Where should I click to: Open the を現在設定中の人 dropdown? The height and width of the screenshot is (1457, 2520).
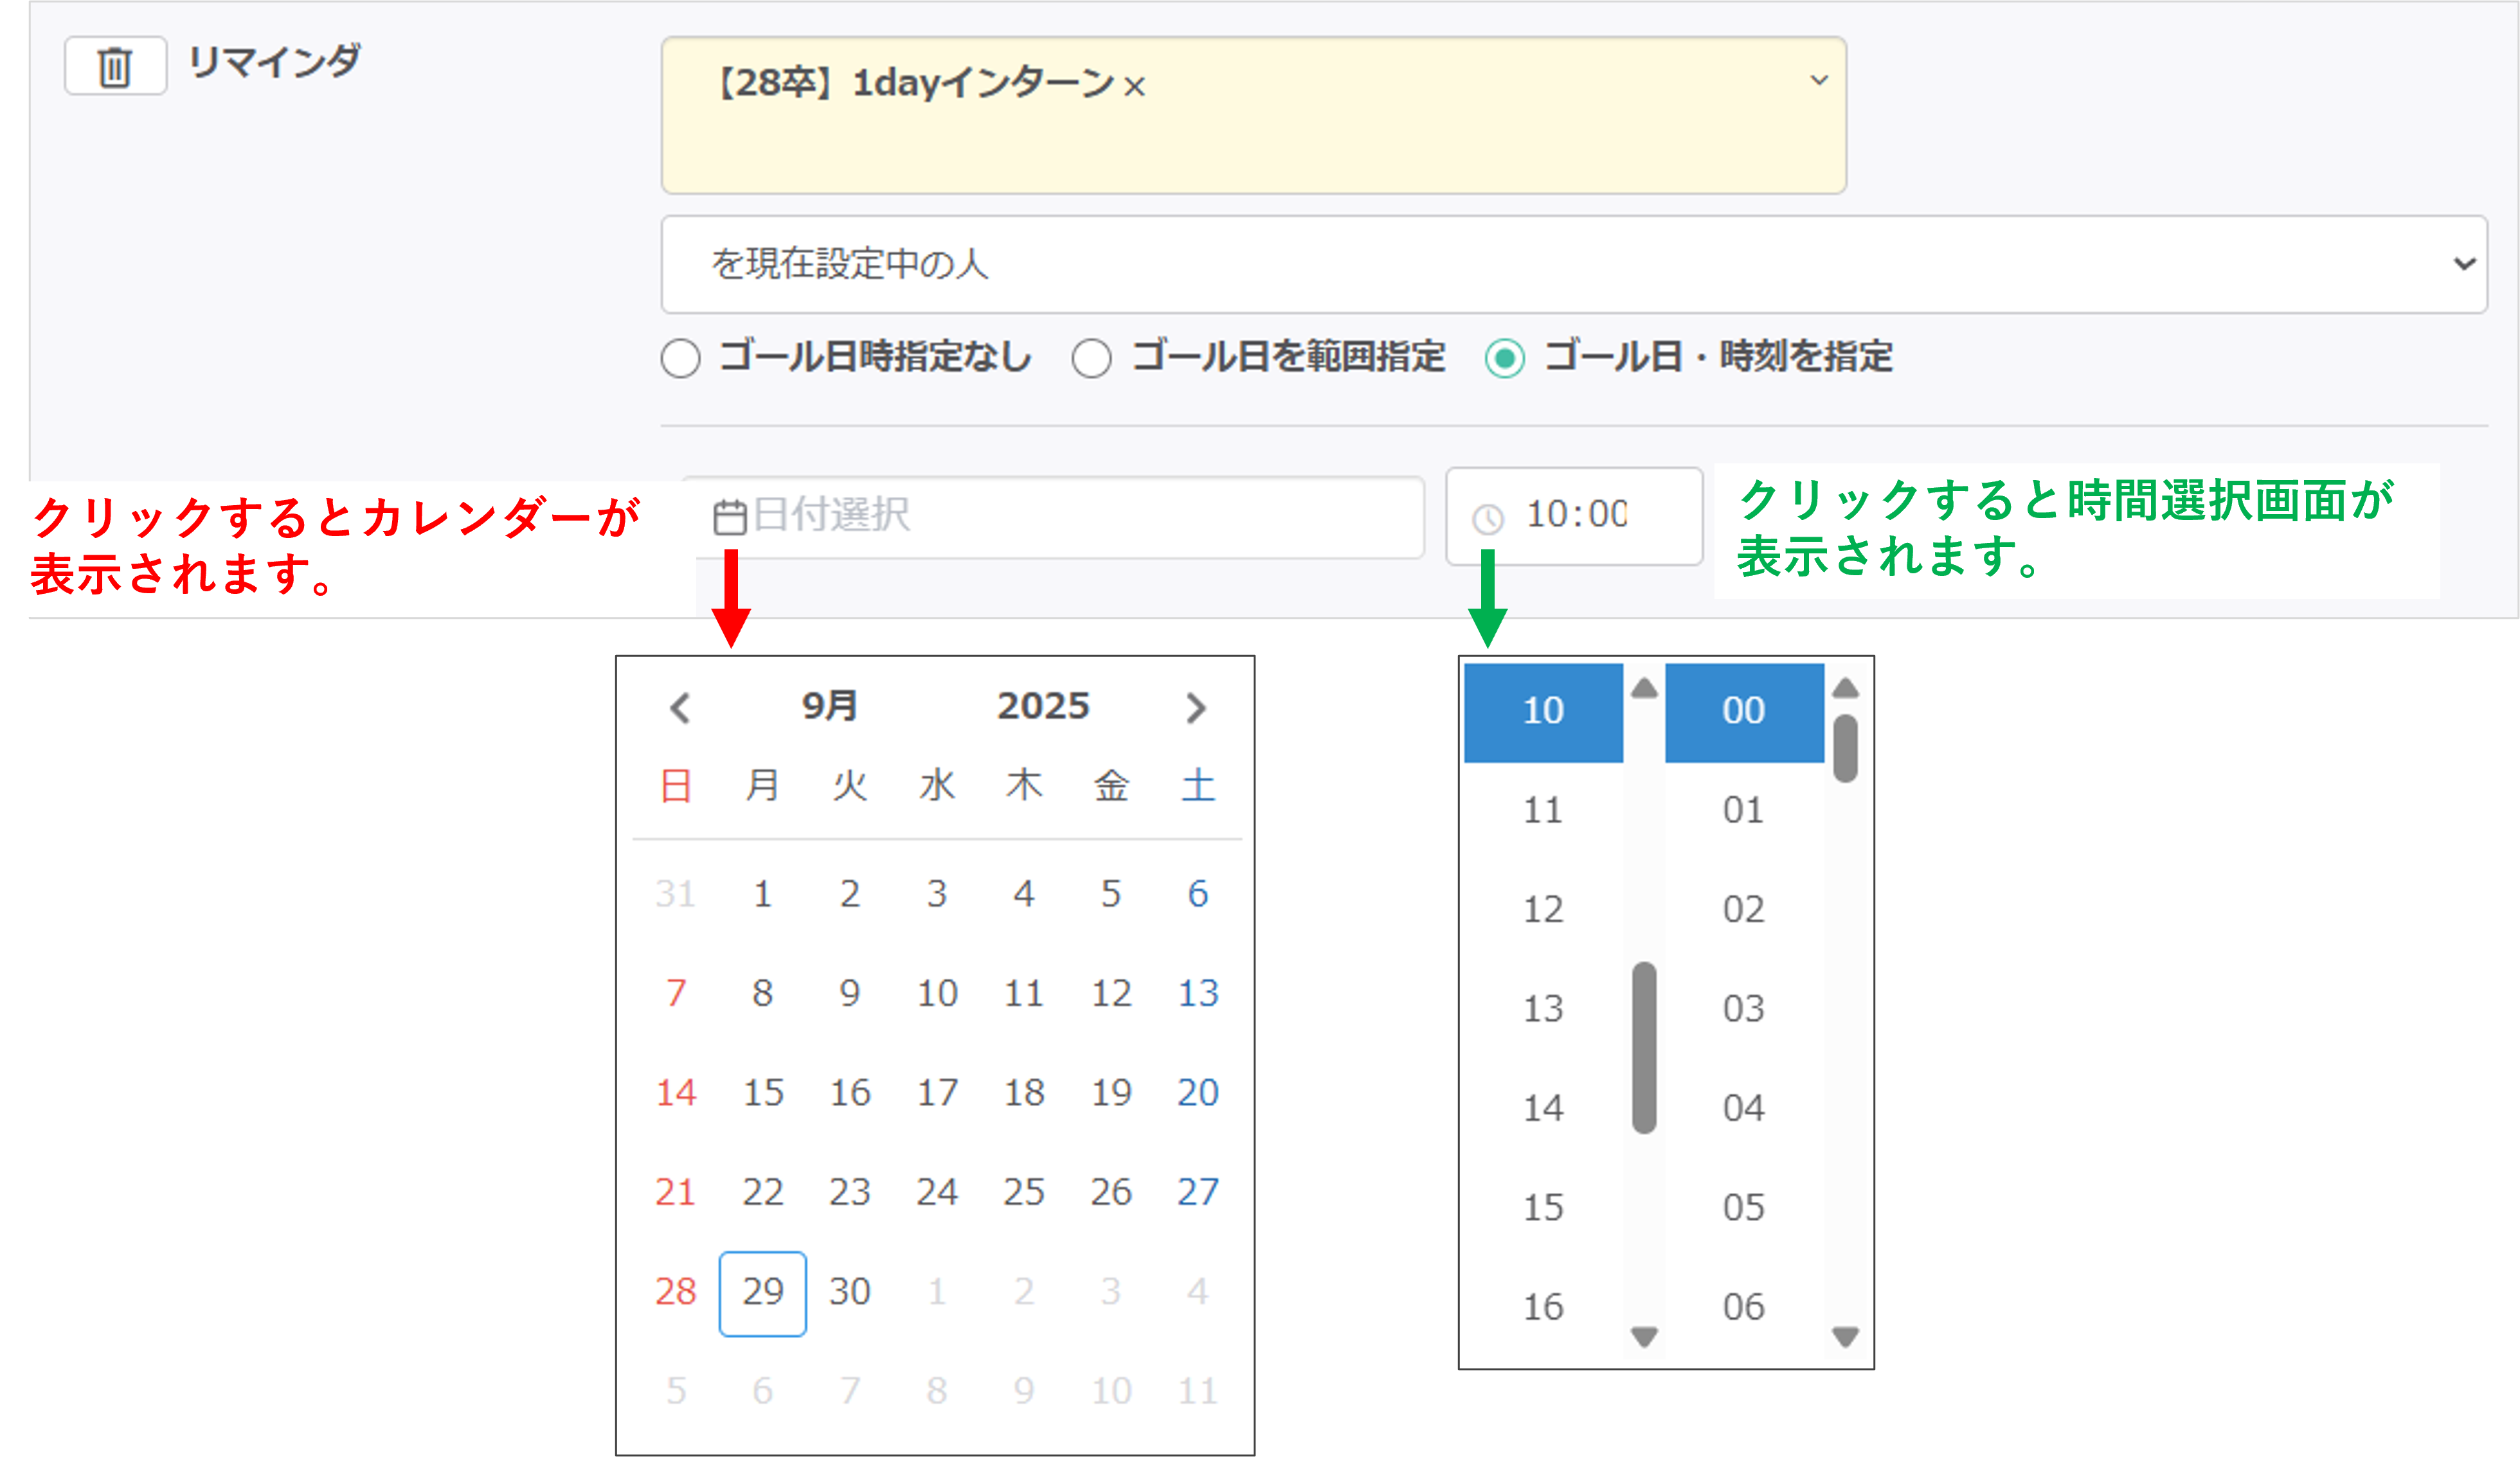click(x=1573, y=264)
